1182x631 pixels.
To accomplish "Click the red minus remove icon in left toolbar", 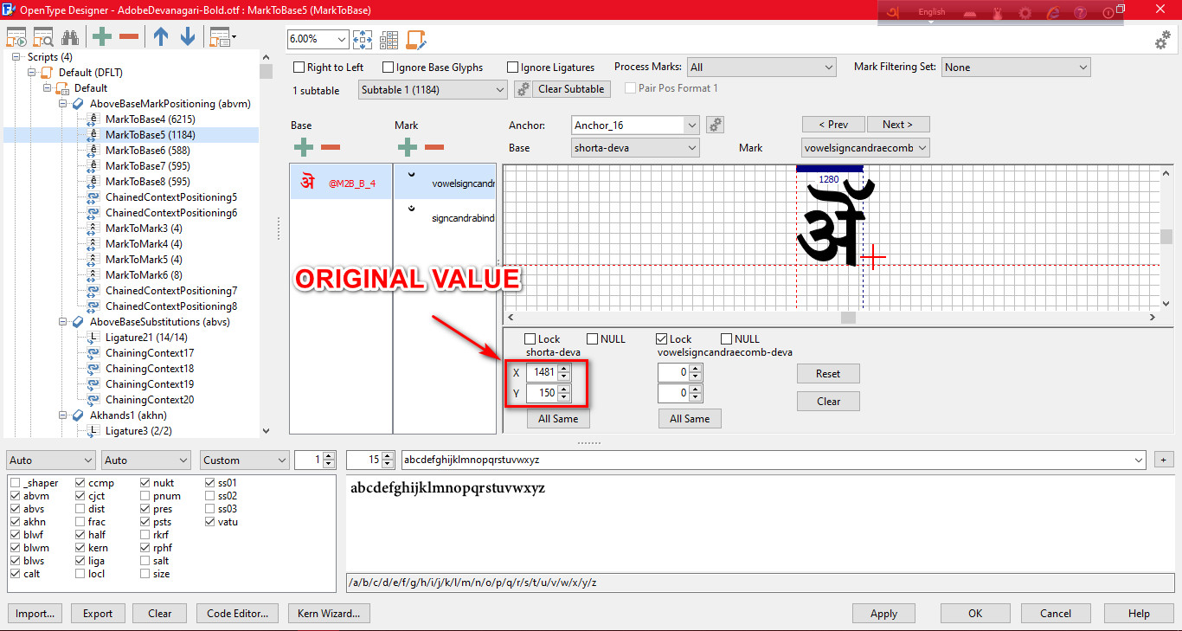I will click(x=129, y=36).
